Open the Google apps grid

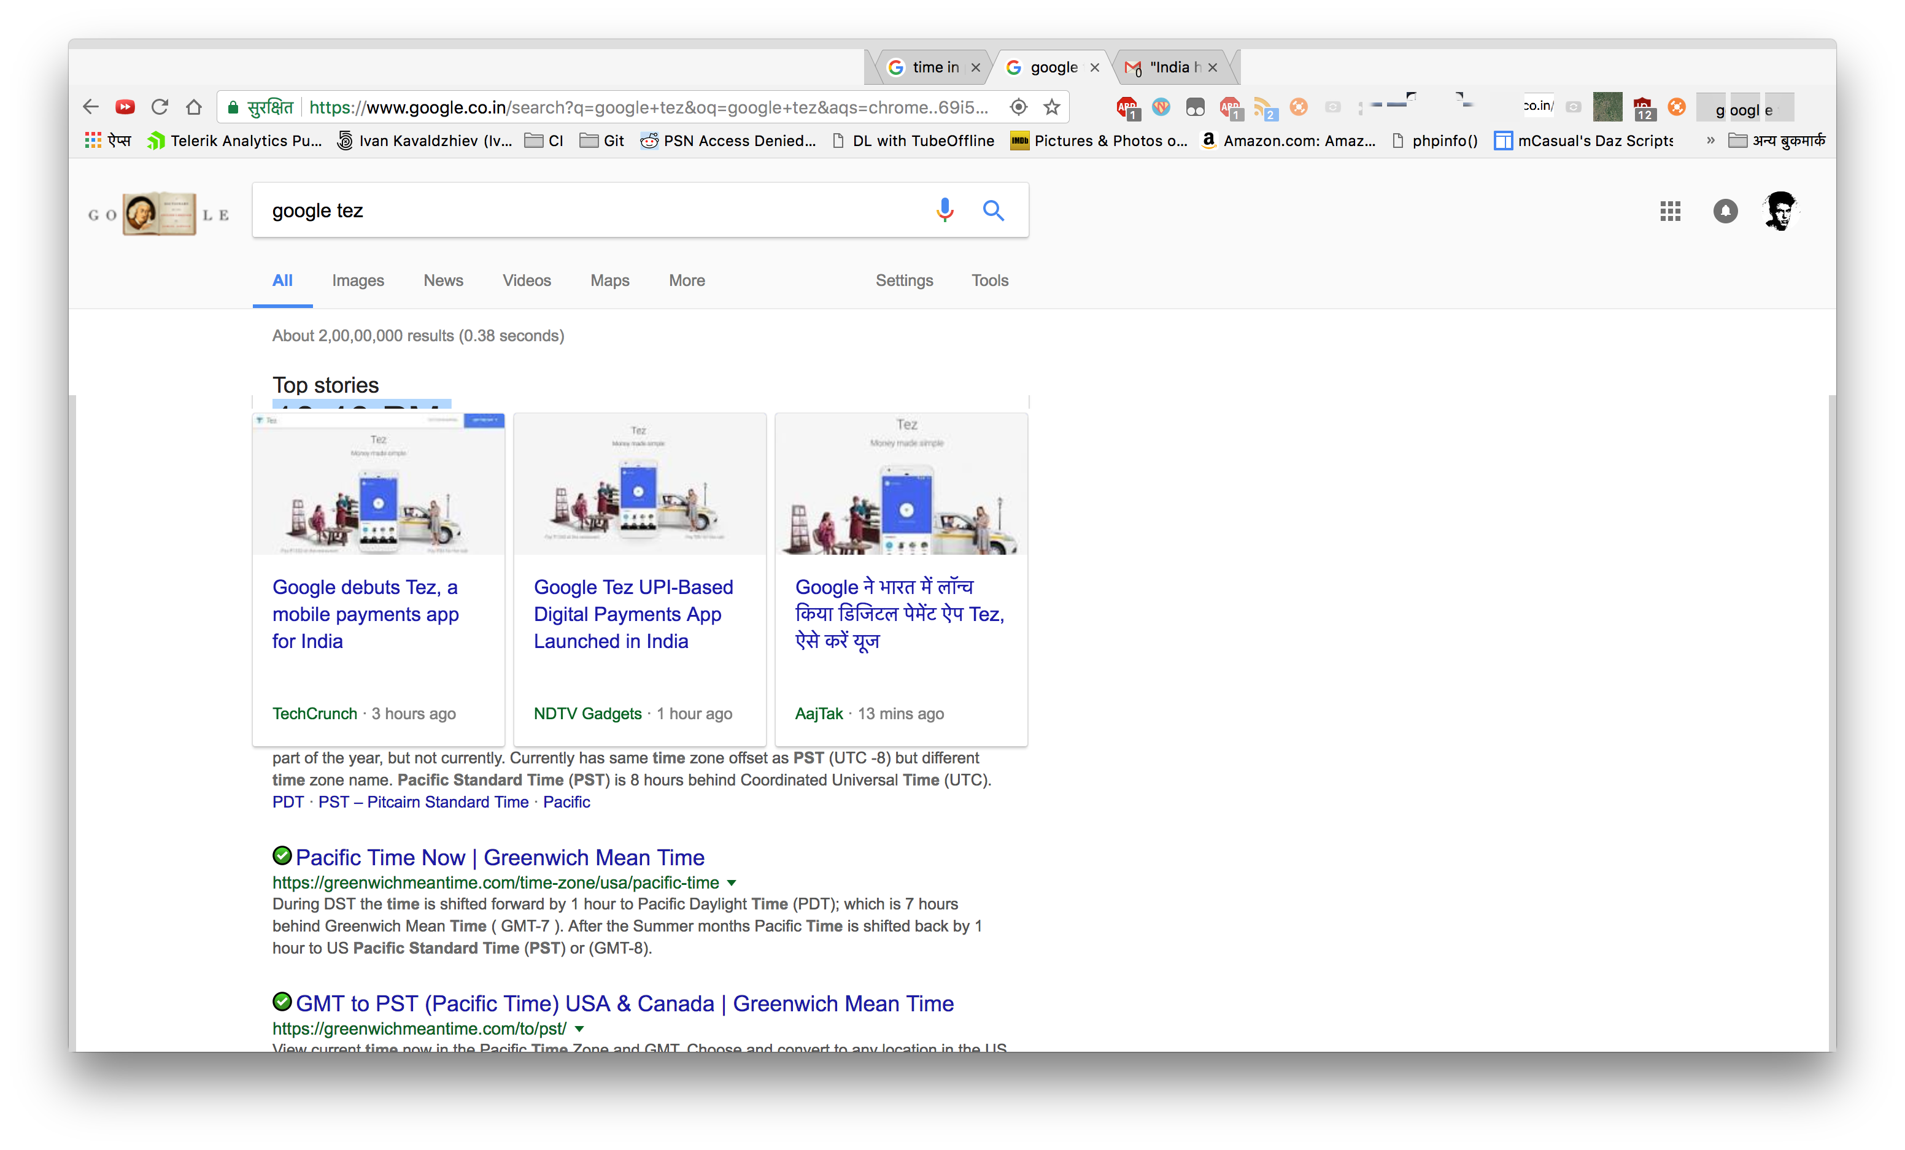point(1670,211)
